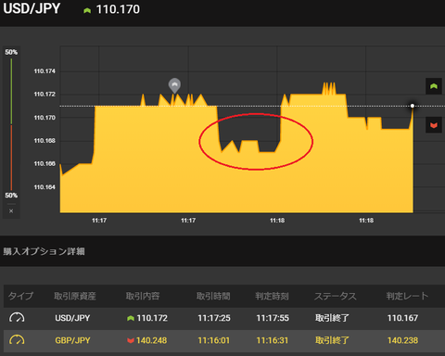Image resolution: width=445 pixels, height=356 pixels.
Task: Click the green portion of the sentiment bar
Action: (11, 92)
